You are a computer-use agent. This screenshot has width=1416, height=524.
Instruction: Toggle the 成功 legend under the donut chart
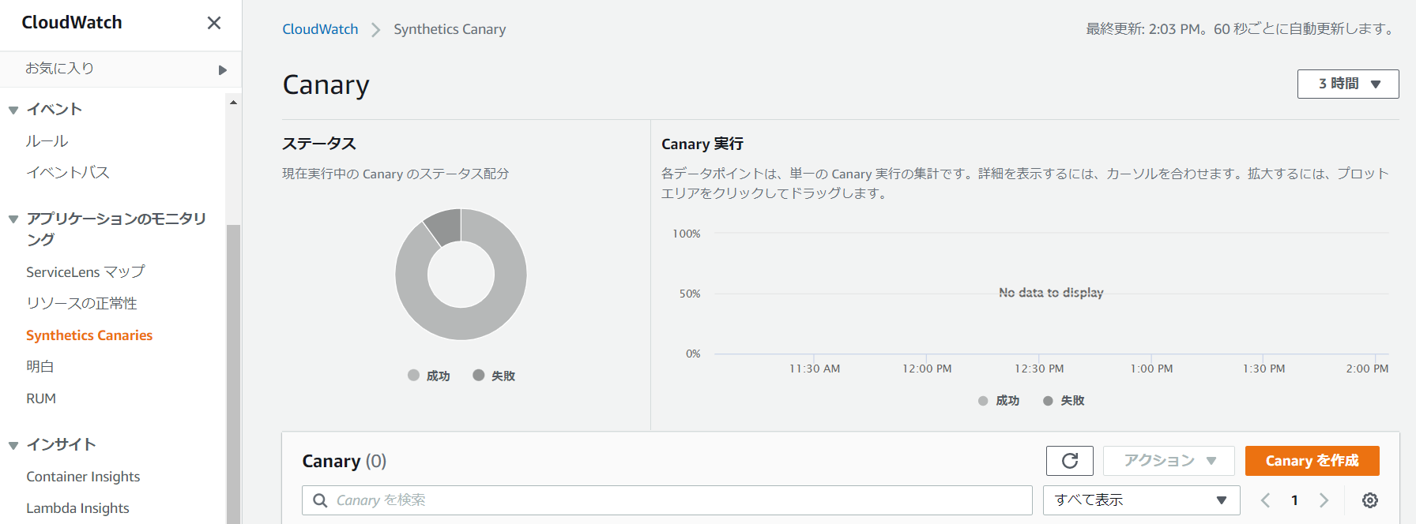(x=429, y=376)
